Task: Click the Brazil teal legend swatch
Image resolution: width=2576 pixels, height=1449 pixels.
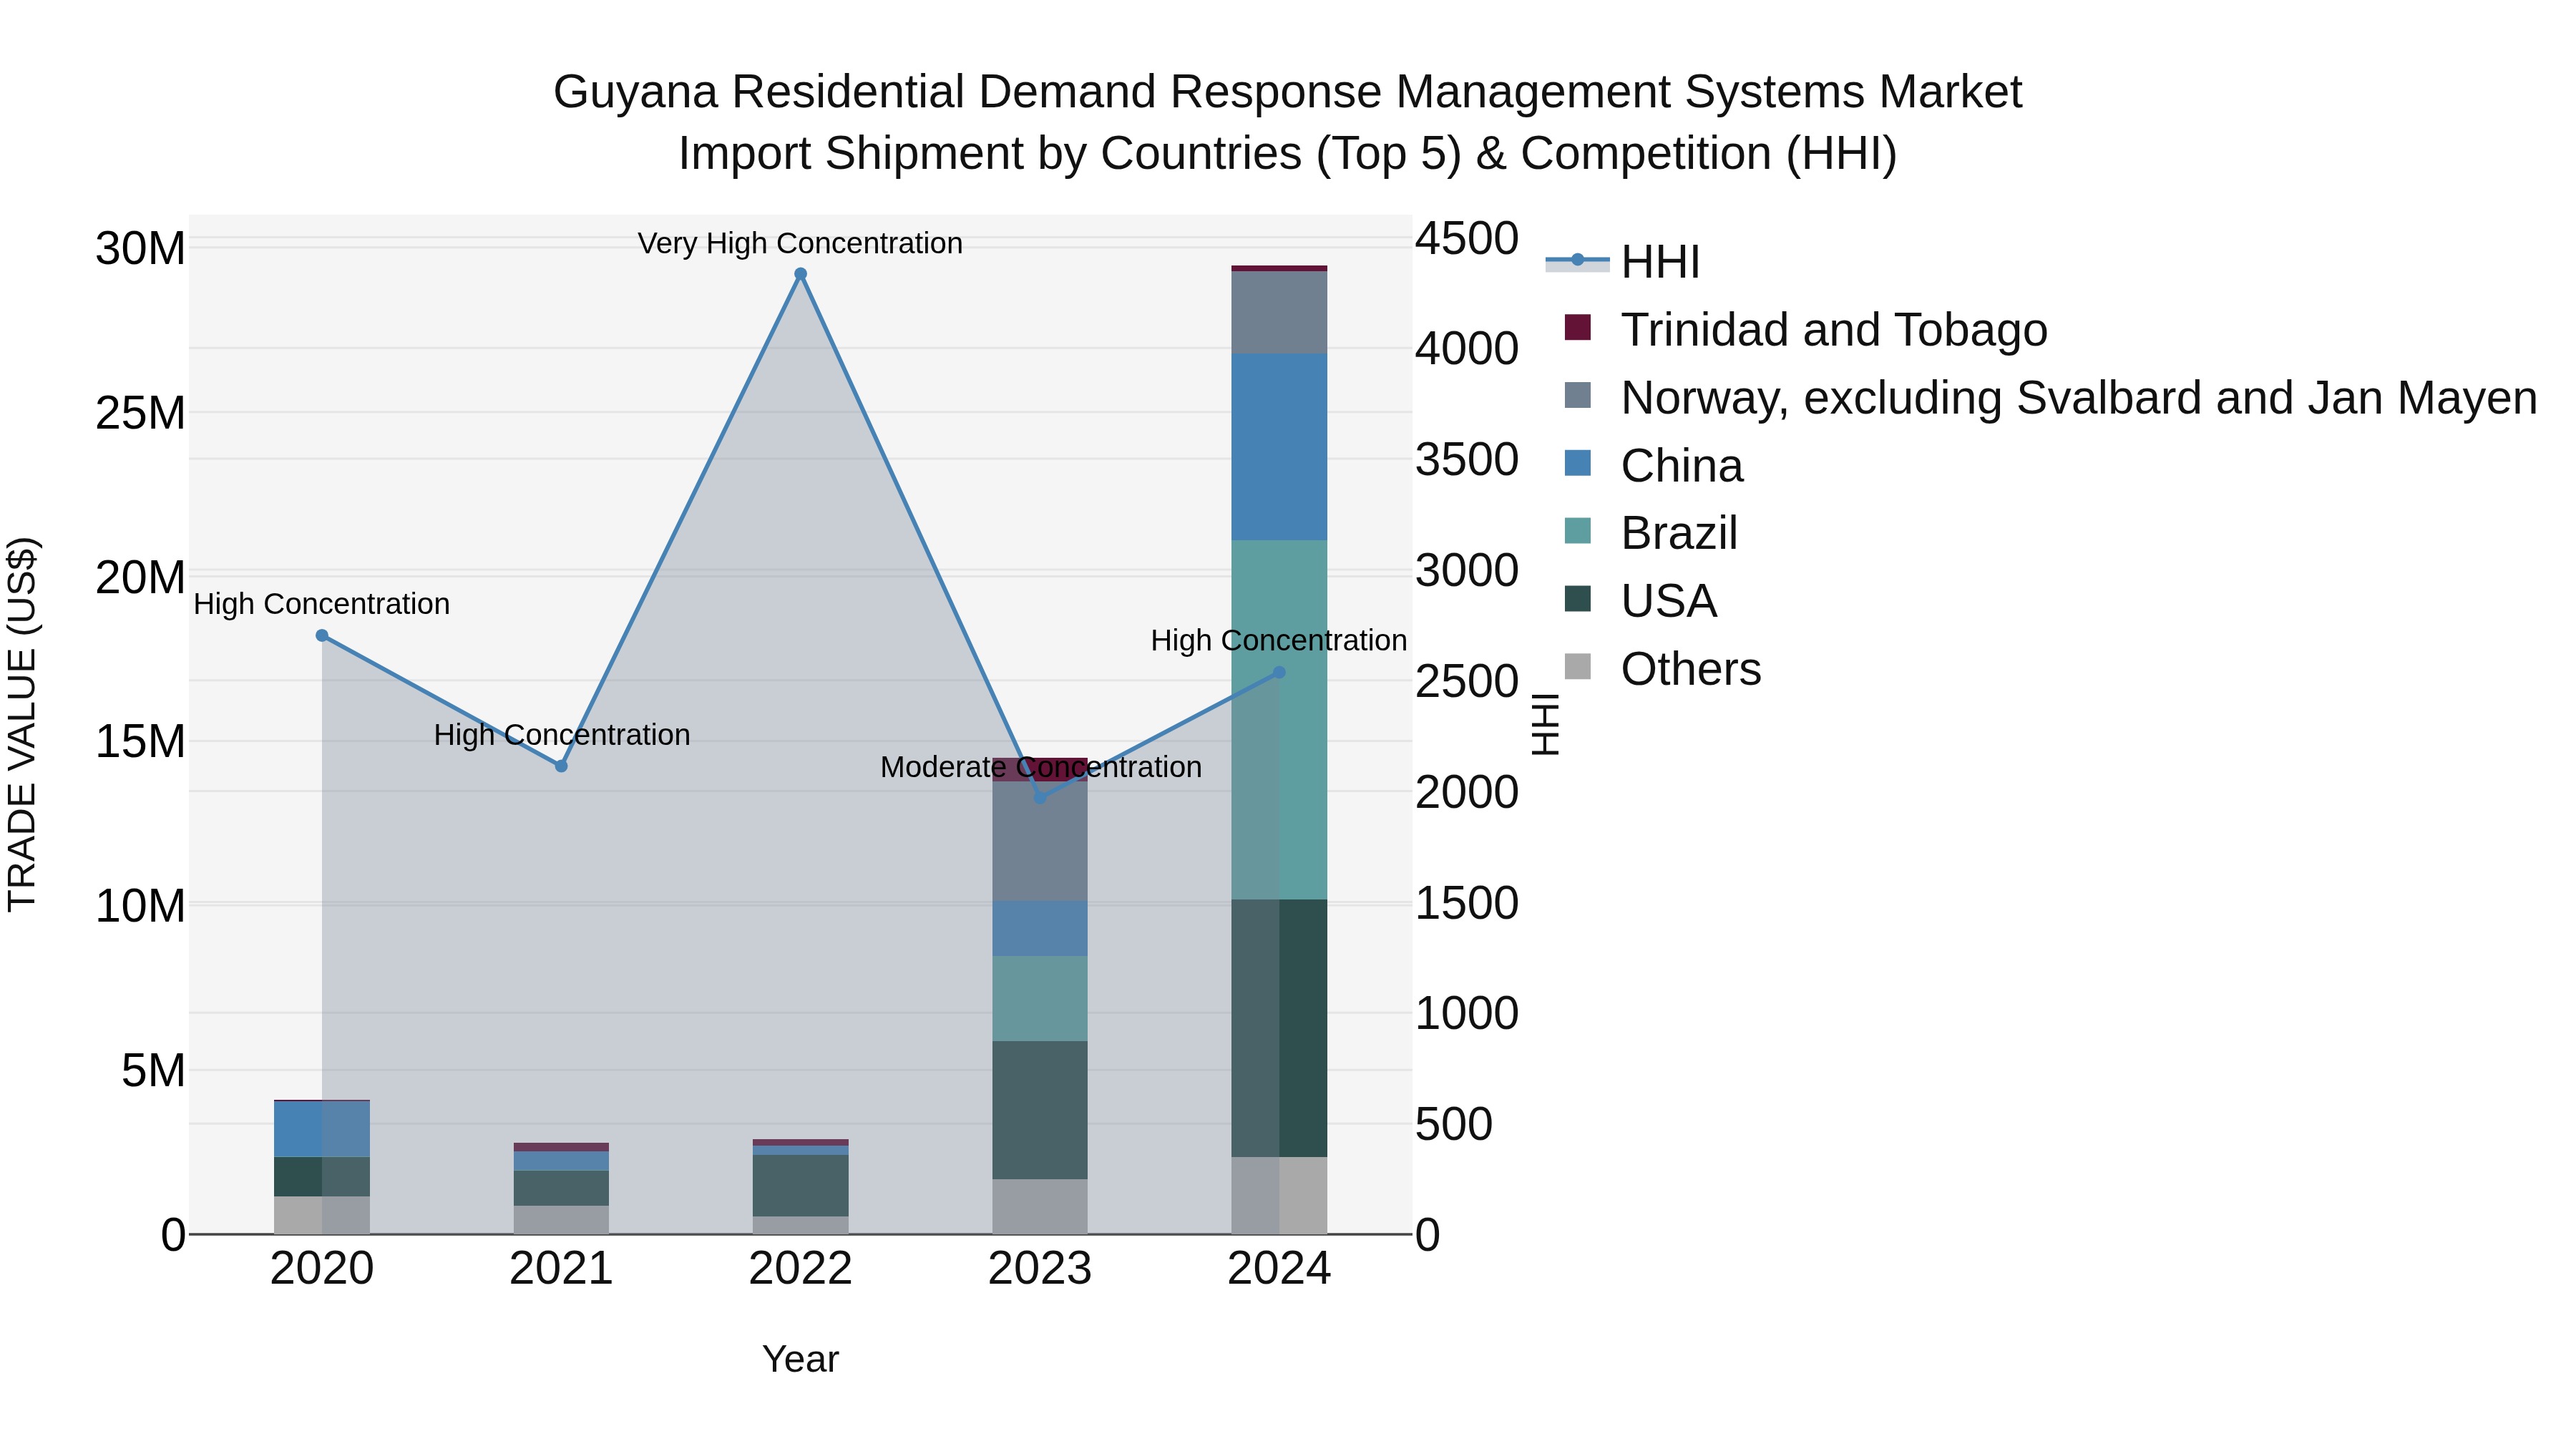Action: click(1577, 531)
